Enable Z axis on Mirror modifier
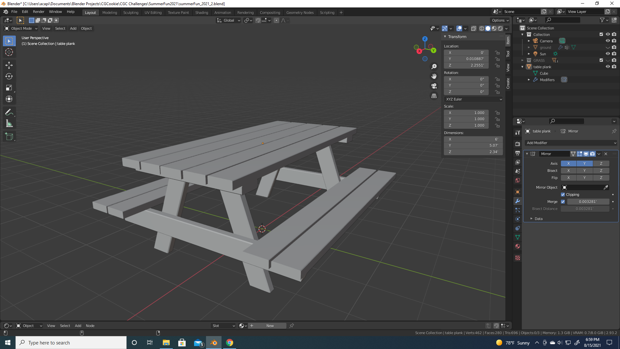This screenshot has height=349, width=620. tap(601, 164)
